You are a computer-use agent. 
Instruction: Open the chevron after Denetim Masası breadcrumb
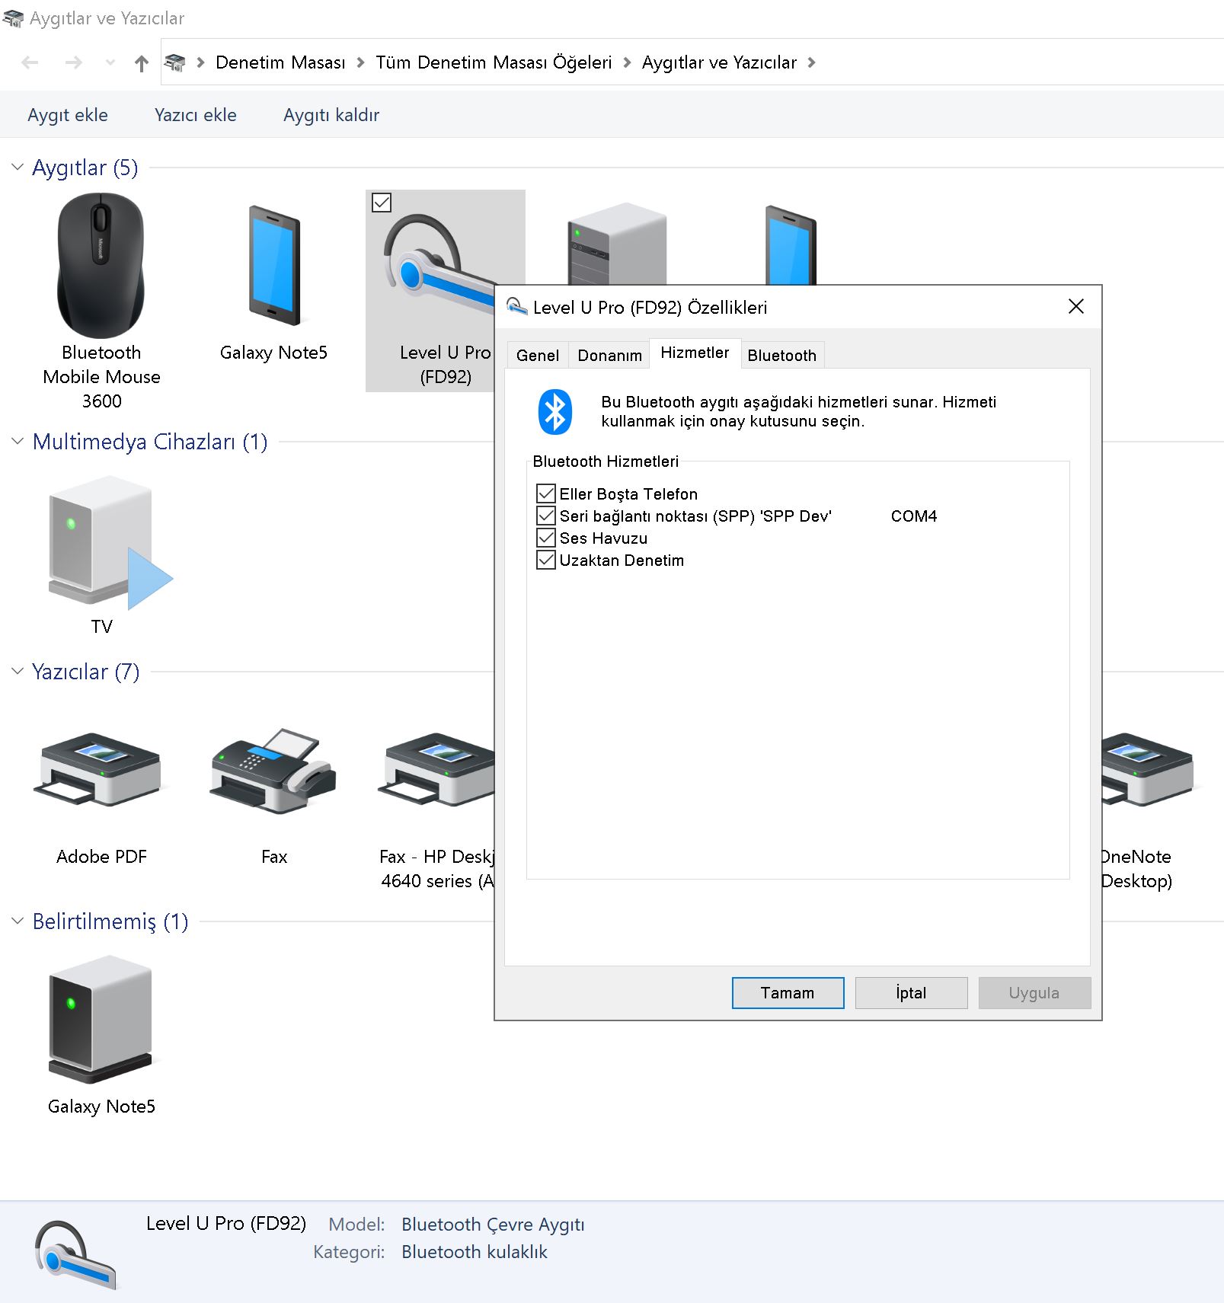tap(361, 62)
